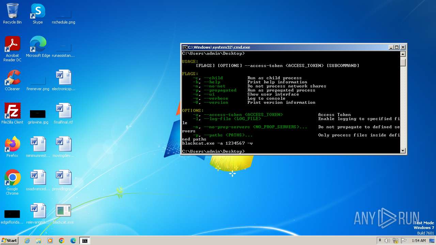Click the 'FLAGS:' heading in console
Viewport: 436px width, 245px height.
tap(190, 74)
